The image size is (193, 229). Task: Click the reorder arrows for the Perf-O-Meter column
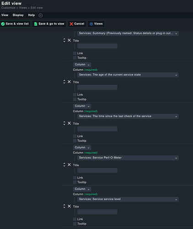[x=64, y=165]
